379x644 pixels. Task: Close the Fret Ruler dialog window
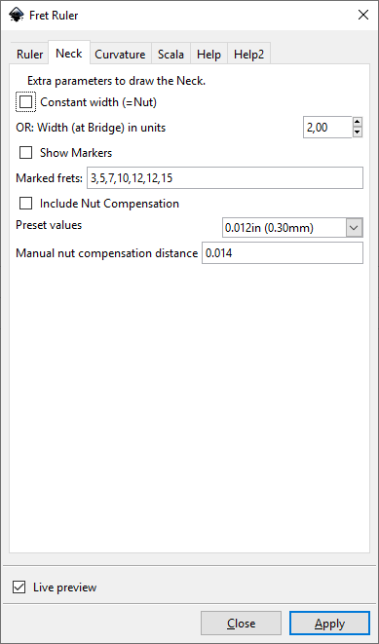coord(363,16)
